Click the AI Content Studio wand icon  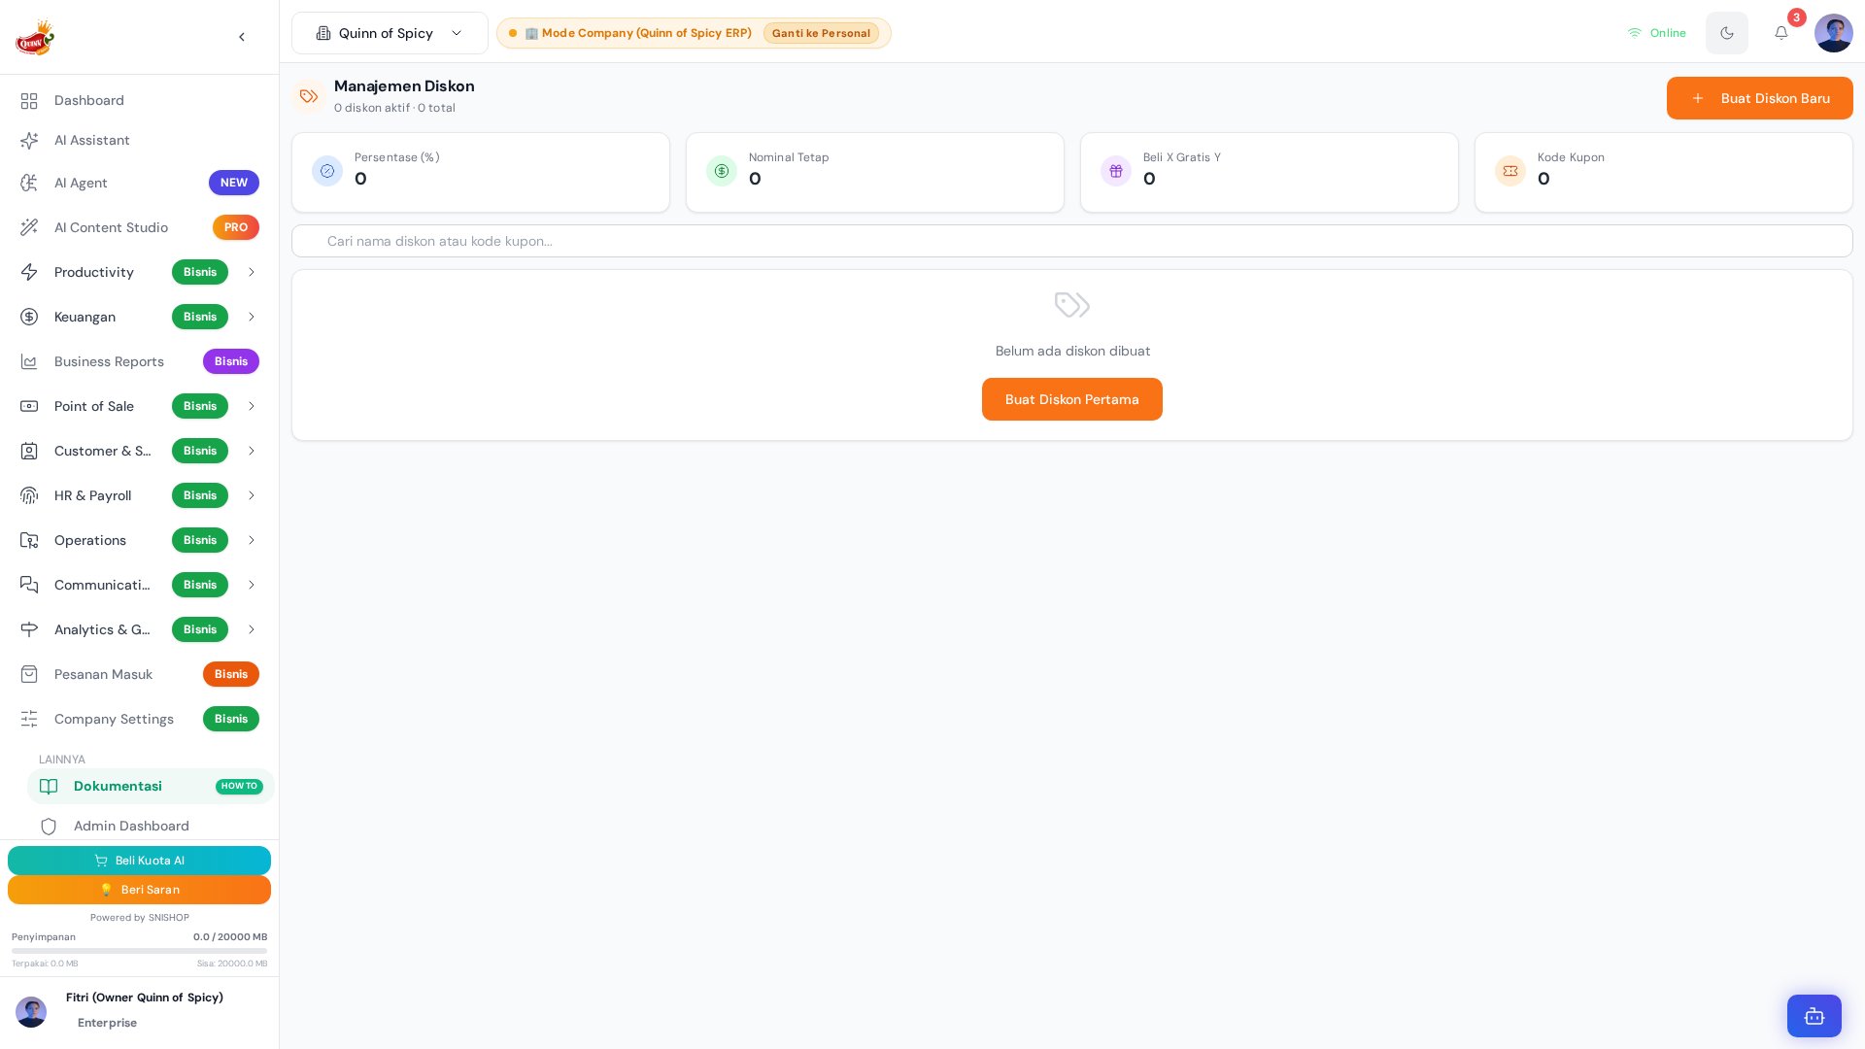(x=29, y=227)
